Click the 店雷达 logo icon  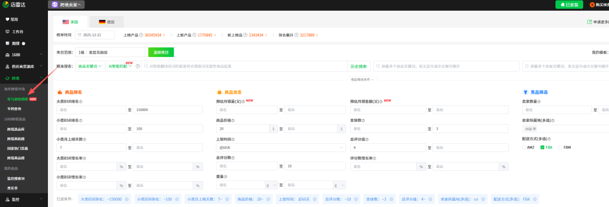point(6,5)
